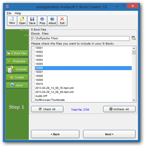Go back with the < Back button
145x147 pixels.
[55, 134]
